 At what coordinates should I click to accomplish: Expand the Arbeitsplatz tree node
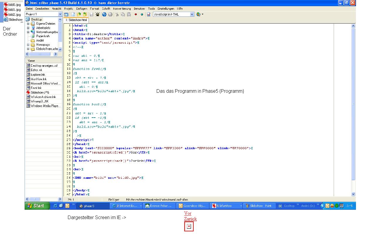pyautogui.click(x=28, y=28)
